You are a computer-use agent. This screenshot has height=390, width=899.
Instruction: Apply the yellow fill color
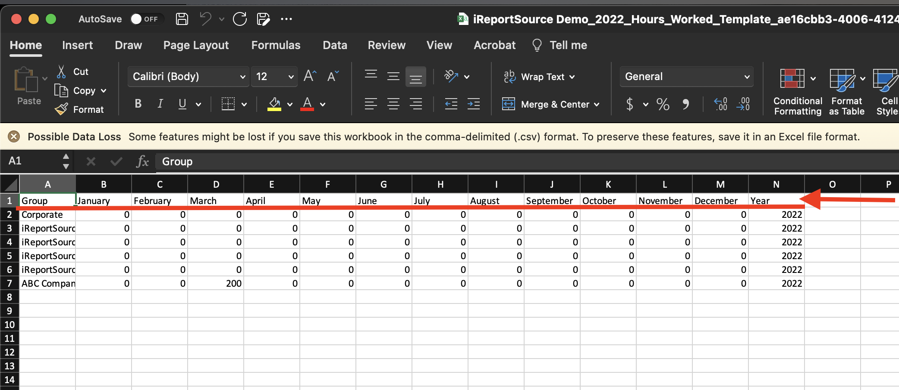[274, 104]
